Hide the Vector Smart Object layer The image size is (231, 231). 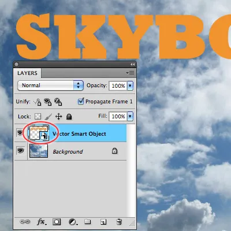(20, 132)
